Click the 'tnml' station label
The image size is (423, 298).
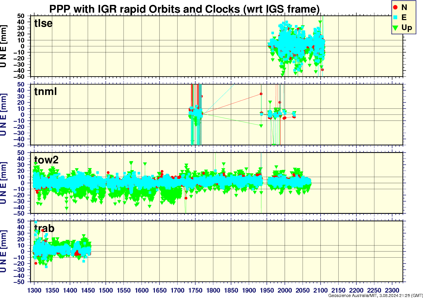pos(46,91)
